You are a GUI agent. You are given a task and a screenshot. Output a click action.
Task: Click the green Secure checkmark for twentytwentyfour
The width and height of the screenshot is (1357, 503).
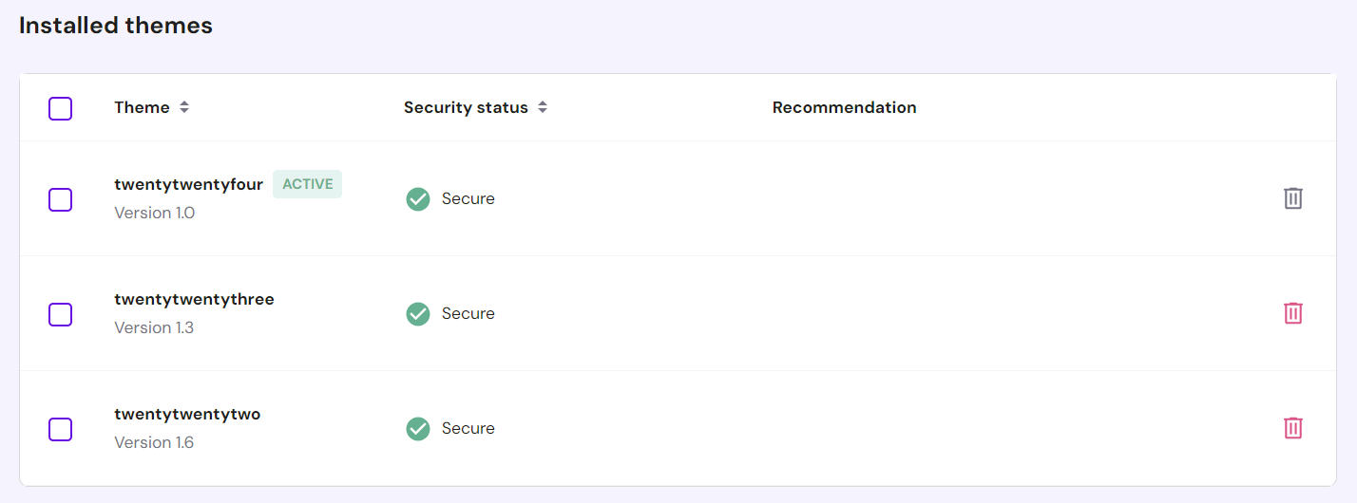[x=418, y=199]
